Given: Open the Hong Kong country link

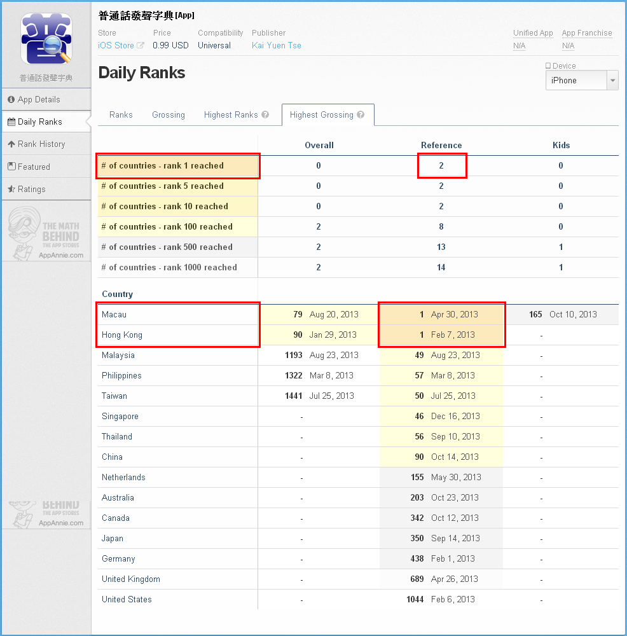Looking at the screenshot, I should tap(122, 335).
